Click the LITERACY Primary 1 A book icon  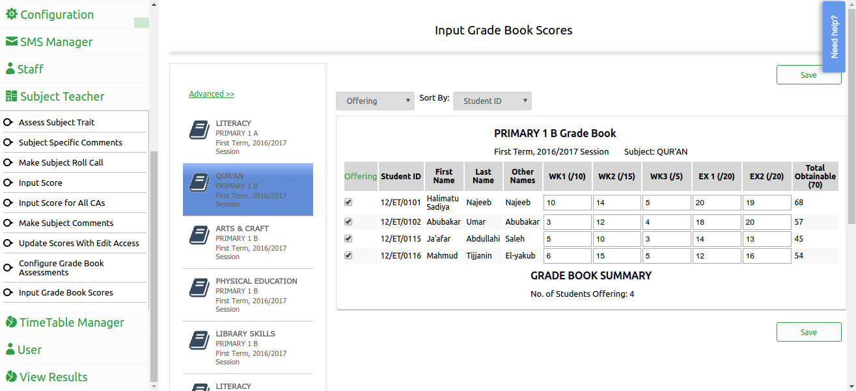click(x=199, y=130)
